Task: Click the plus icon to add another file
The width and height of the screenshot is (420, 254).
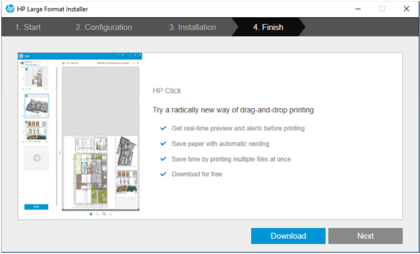Action: pos(36,158)
